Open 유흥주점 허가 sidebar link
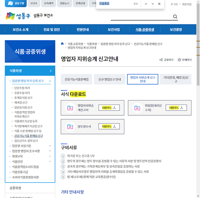 (x=22, y=93)
